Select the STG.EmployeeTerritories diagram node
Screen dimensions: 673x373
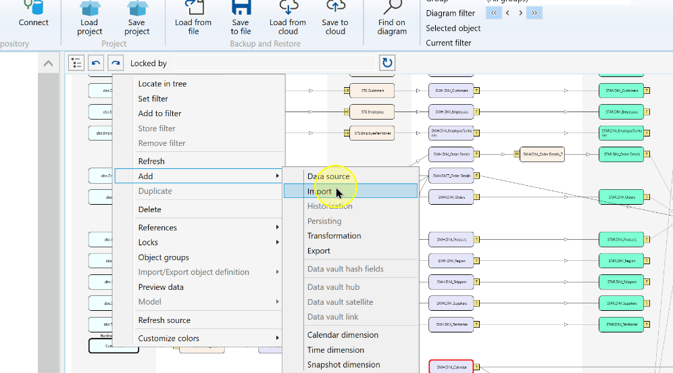tap(372, 133)
